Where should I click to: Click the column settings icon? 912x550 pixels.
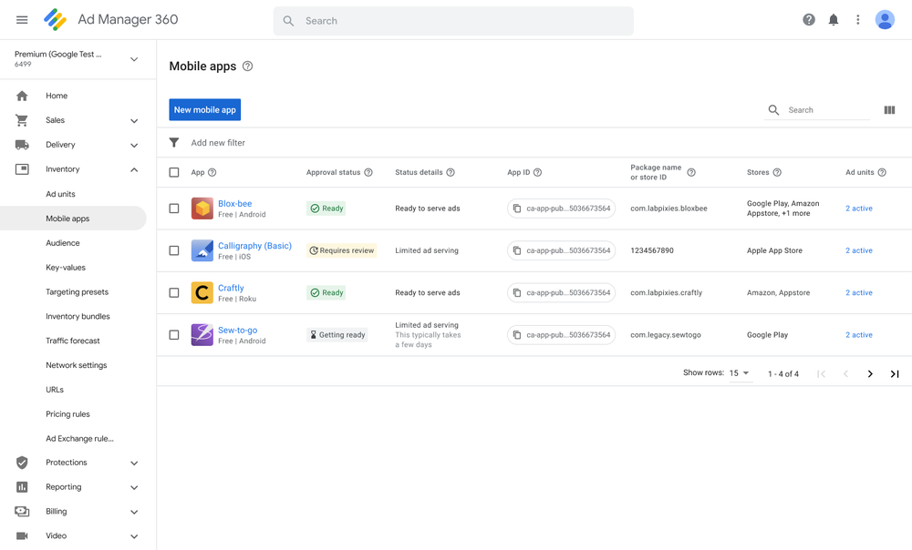(x=889, y=110)
